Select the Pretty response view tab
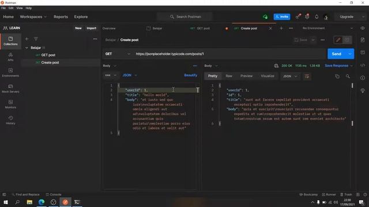 213,76
